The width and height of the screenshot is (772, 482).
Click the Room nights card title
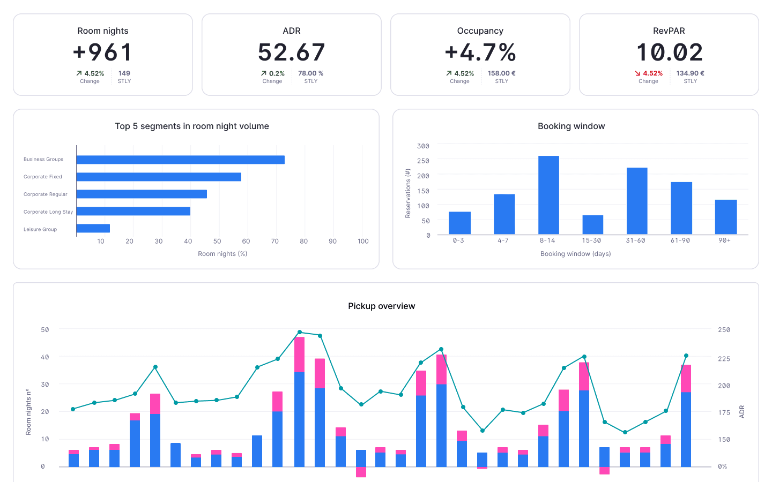(x=103, y=31)
